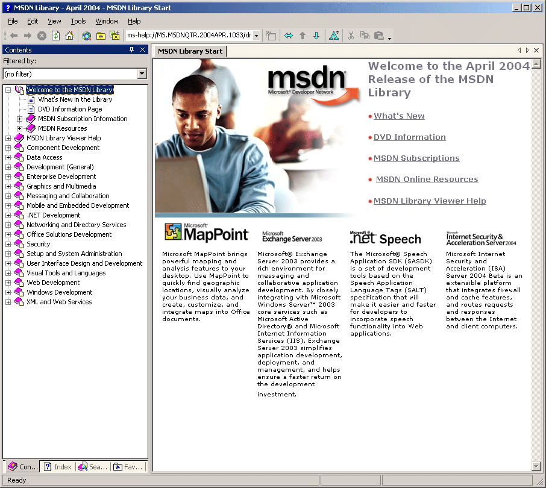Expand the Security tree node
Image resolution: width=546 pixels, height=488 pixels.
pos(8,244)
